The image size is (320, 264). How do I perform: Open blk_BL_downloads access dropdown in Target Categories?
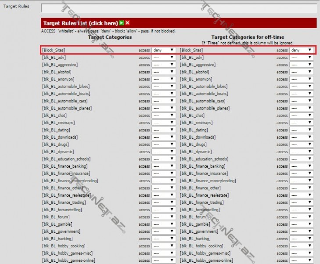pyautogui.click(x=164, y=137)
